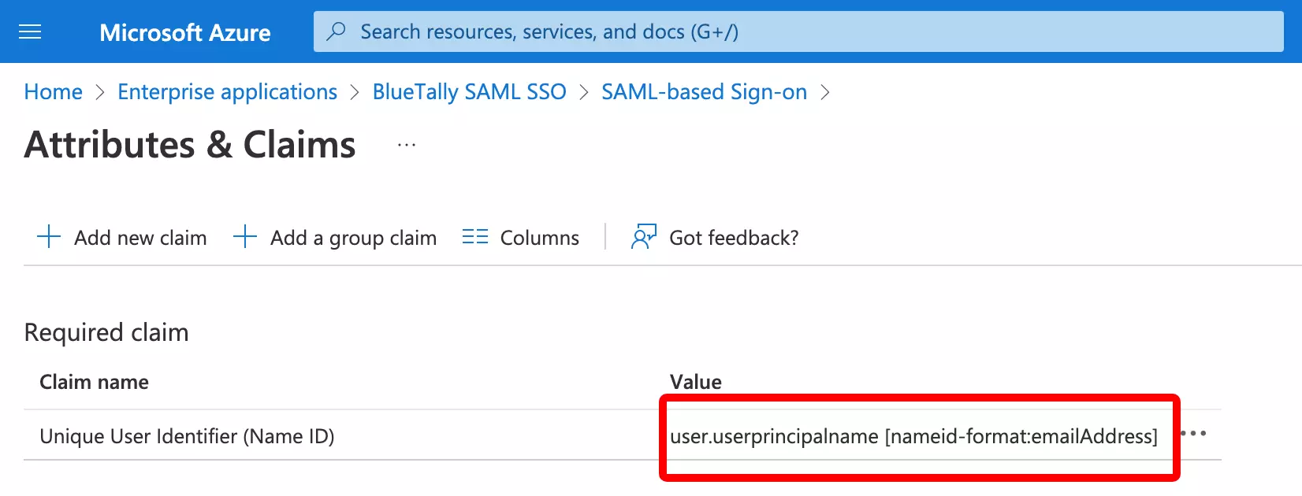
Task: Click the Claim name column header
Action: click(94, 382)
